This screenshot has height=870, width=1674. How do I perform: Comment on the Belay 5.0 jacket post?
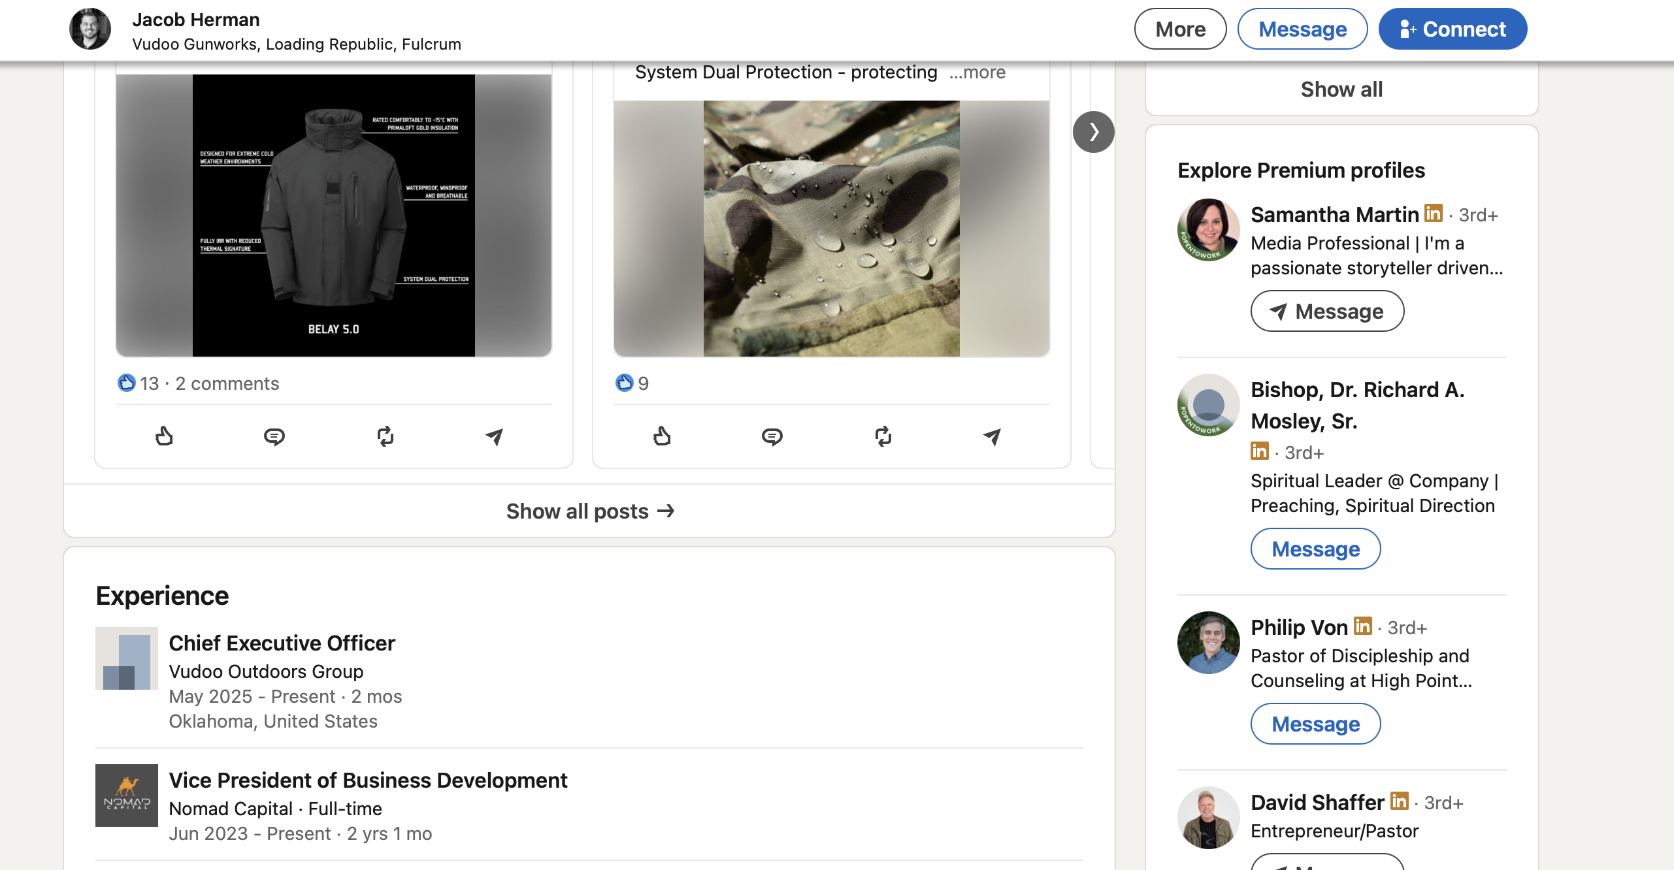(274, 436)
